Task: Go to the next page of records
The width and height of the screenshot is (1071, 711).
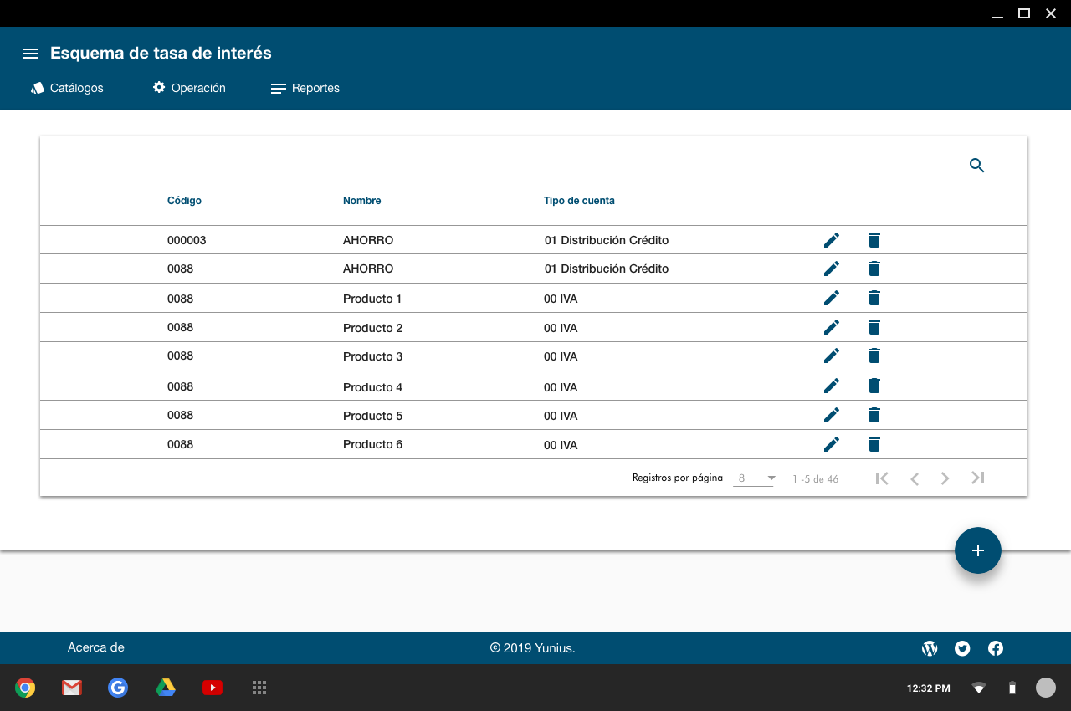Action: 945,478
